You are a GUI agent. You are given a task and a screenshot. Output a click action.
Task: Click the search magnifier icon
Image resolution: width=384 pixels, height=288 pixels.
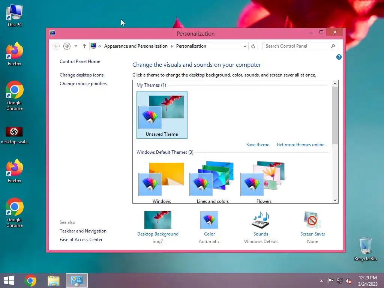click(333, 46)
